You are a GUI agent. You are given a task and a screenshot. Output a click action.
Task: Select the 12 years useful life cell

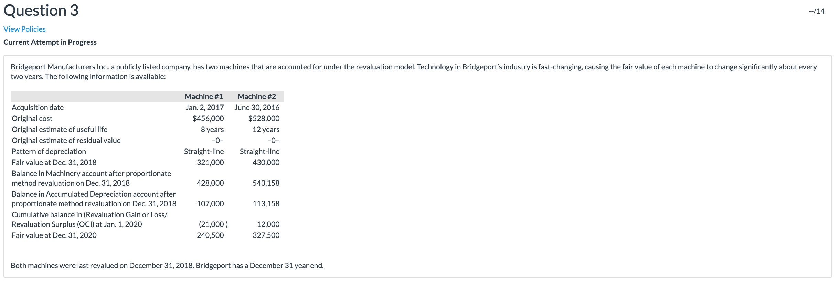[x=265, y=129]
